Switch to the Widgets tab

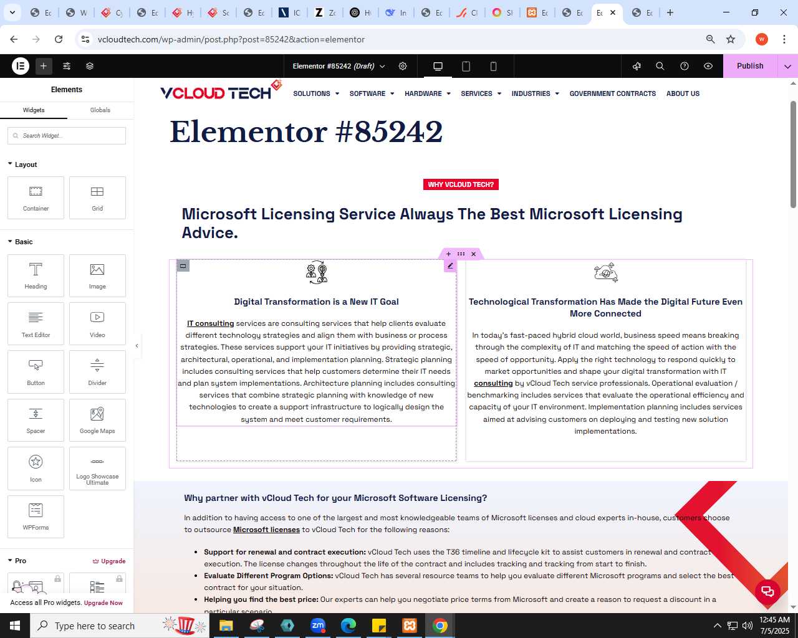(x=34, y=110)
